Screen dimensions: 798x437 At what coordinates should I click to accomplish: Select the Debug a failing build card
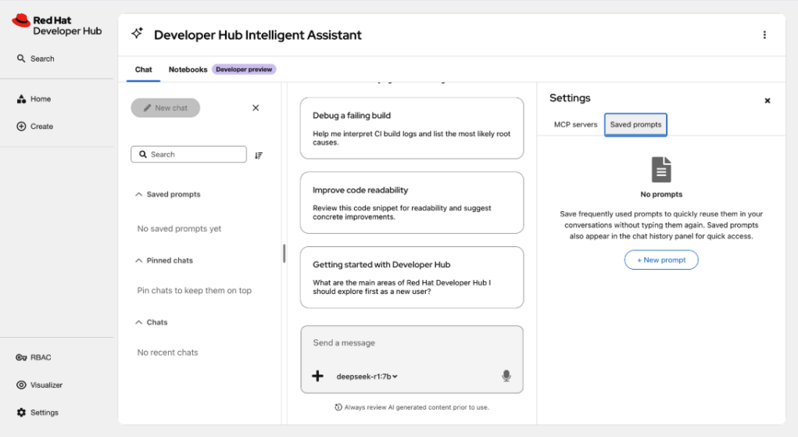(412, 128)
